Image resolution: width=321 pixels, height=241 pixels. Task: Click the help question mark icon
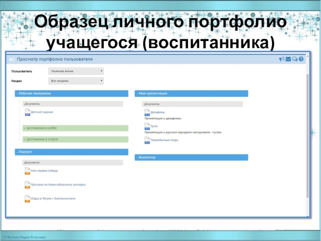pyautogui.click(x=301, y=59)
